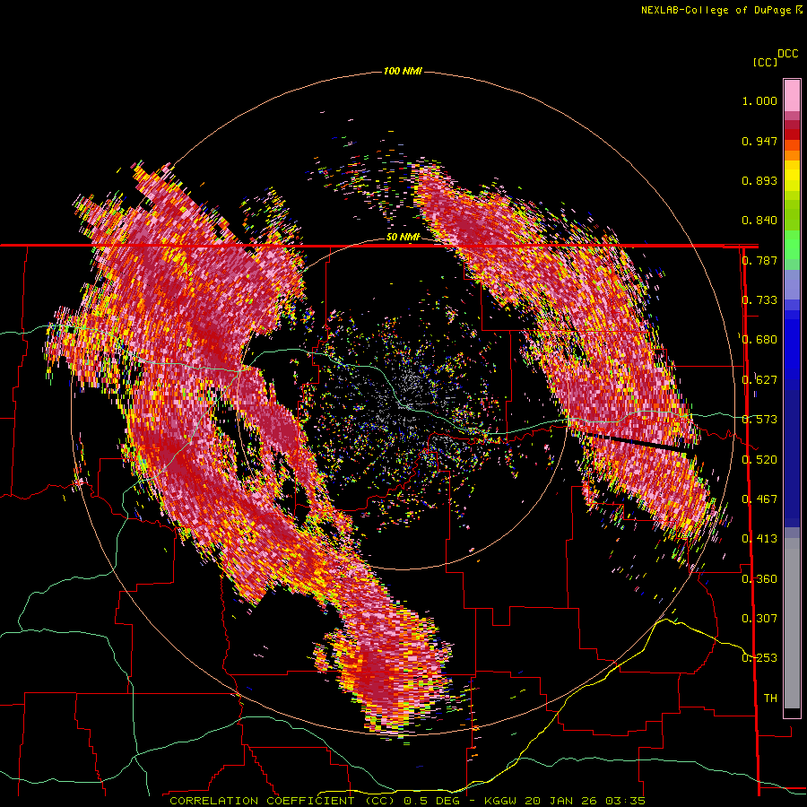Click the TH label near the scale bottom
This screenshot has height=807, width=807.
(x=770, y=699)
